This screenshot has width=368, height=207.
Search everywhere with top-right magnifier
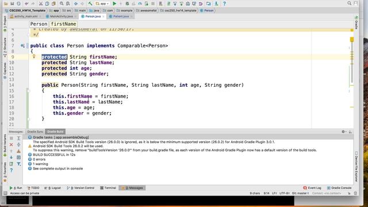[x=350, y=3]
